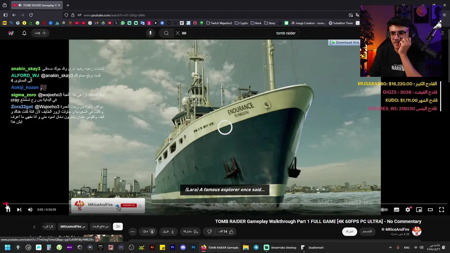Image resolution: width=450 pixels, height=253 pixels.
Task: Skip to the next video
Action: (x=19, y=209)
